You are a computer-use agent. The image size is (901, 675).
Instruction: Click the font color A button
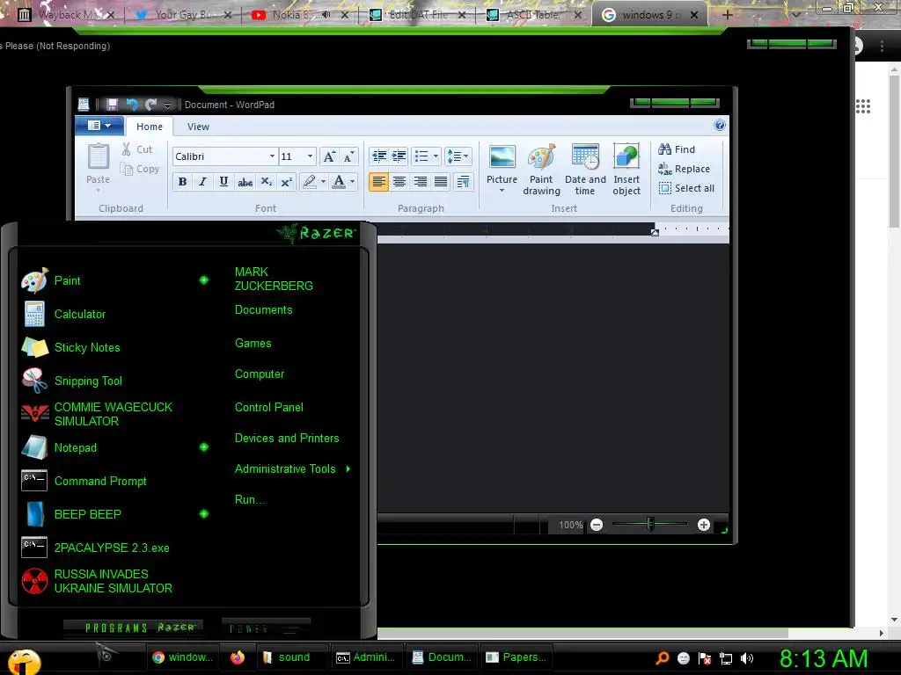tap(339, 182)
